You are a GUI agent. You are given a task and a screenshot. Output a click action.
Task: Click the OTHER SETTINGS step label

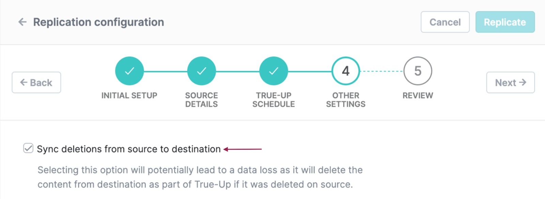coord(346,100)
